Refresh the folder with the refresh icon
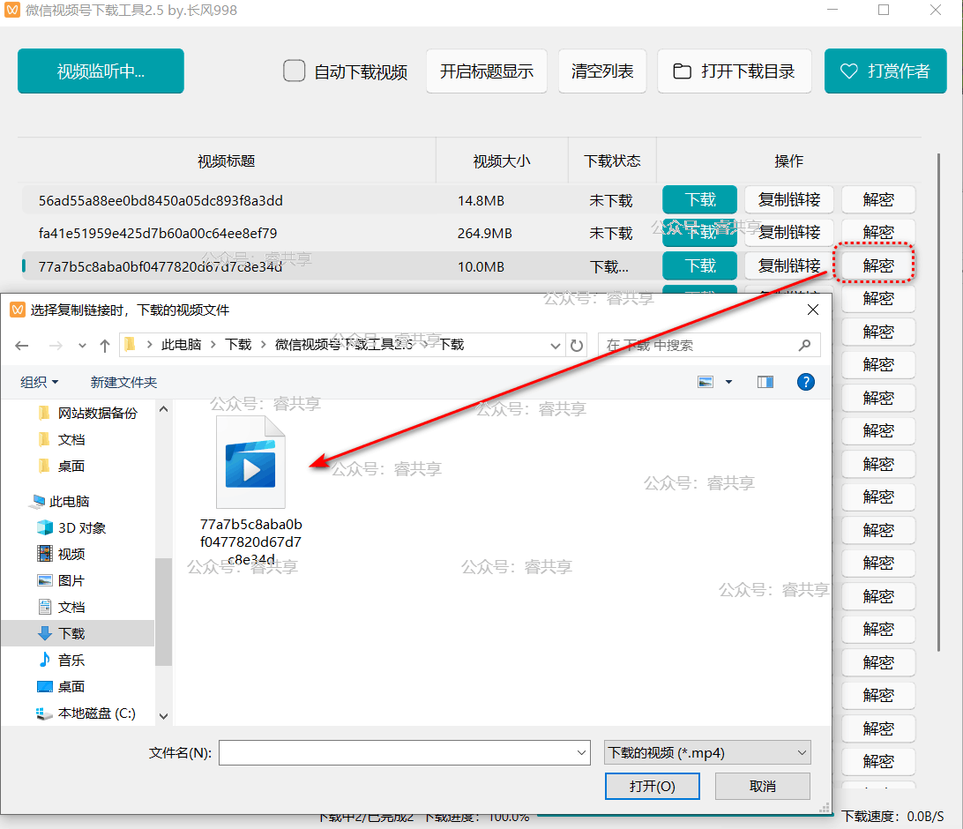The height and width of the screenshot is (829, 963). (578, 345)
